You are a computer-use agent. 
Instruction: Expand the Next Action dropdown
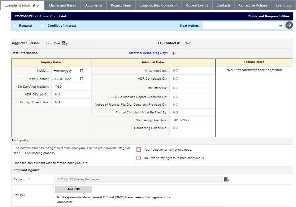(243, 26)
